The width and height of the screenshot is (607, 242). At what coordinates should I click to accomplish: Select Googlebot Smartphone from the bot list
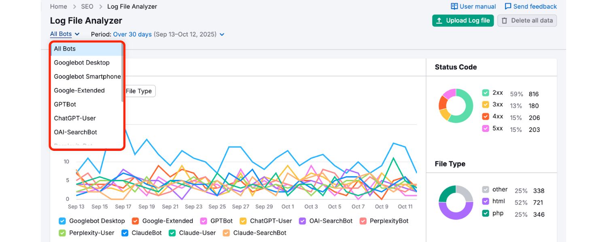(x=87, y=76)
